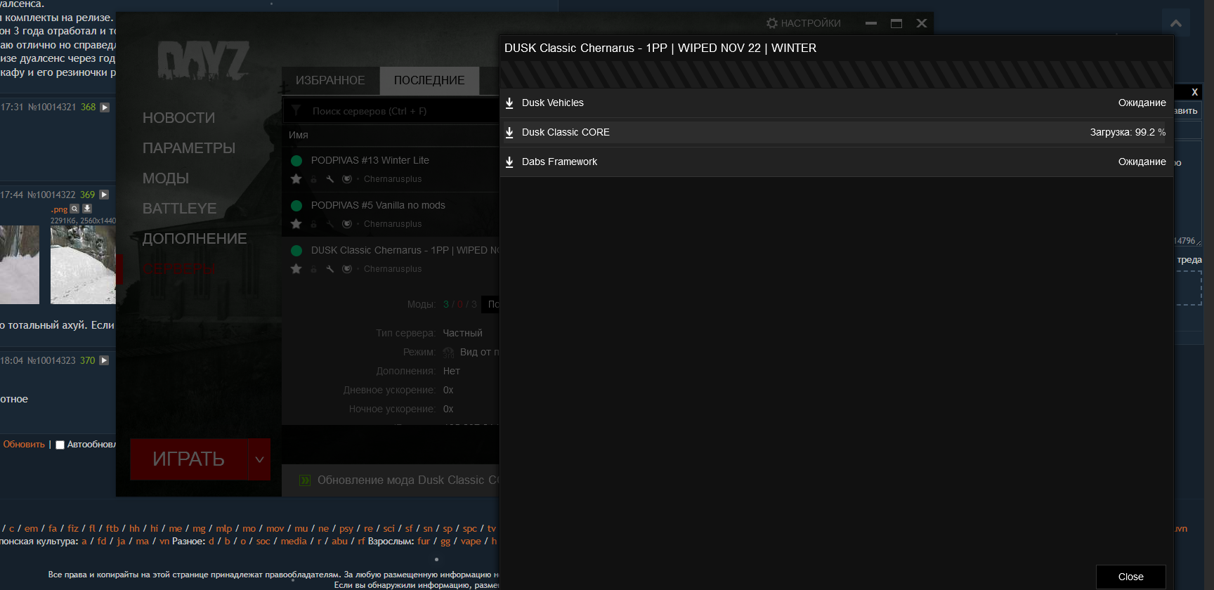This screenshot has width=1214, height=590.
Task: Favorite the DUSK Classic Chernarus server star
Action: 296,269
